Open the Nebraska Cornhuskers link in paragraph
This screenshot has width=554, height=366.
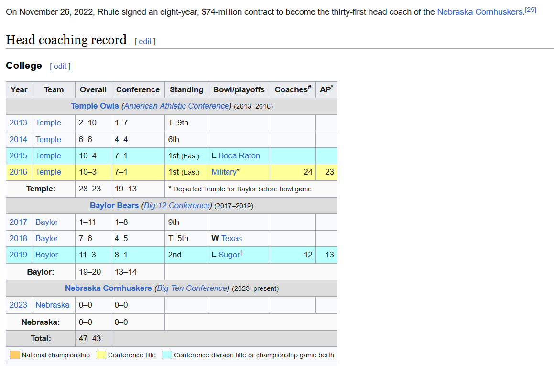[480, 12]
